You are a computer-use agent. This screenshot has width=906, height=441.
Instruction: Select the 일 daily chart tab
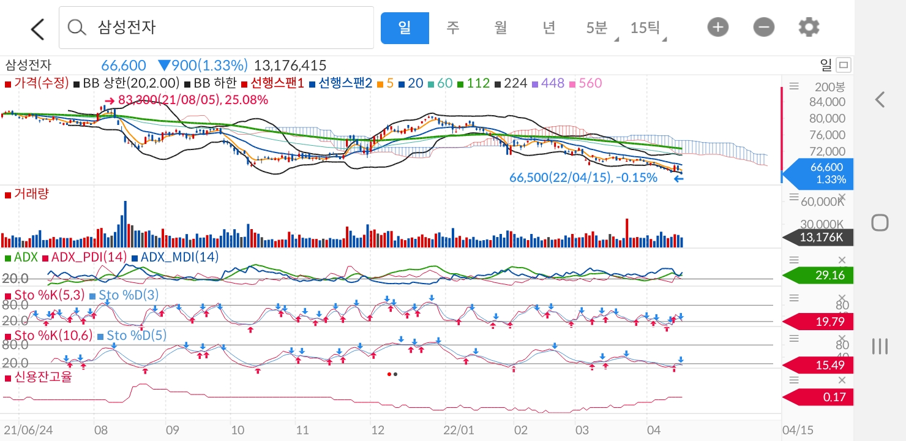click(x=405, y=28)
